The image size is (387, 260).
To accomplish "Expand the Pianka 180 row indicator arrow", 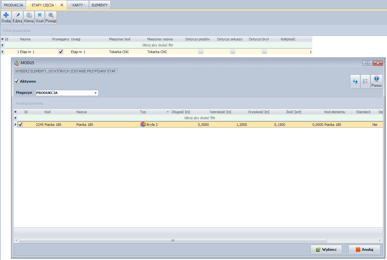I will pyautogui.click(x=16, y=125).
